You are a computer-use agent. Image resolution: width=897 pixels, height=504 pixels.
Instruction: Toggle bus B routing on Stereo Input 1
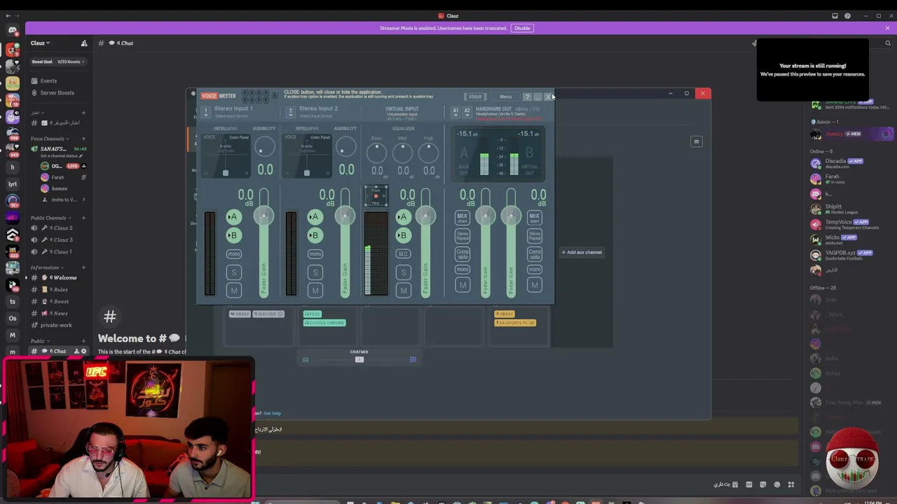233,235
